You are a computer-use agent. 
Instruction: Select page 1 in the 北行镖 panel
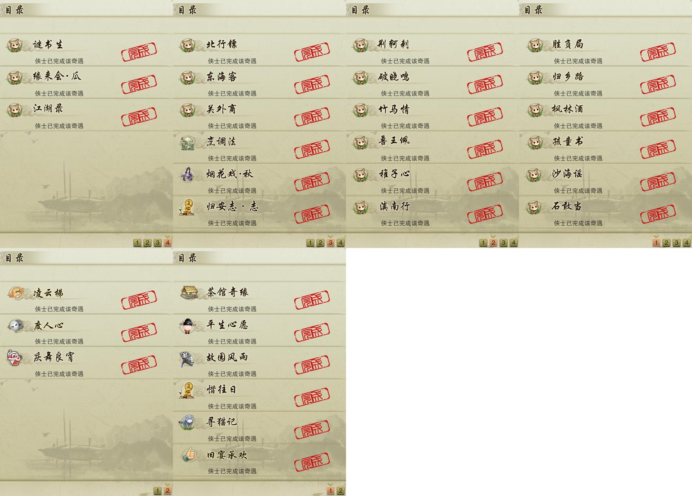click(310, 243)
